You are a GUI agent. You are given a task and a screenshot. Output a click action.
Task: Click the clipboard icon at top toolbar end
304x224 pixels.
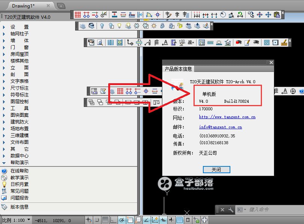pyautogui.click(x=277, y=15)
